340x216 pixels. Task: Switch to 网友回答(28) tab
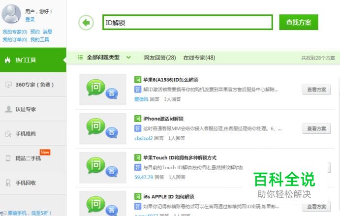tap(160, 58)
